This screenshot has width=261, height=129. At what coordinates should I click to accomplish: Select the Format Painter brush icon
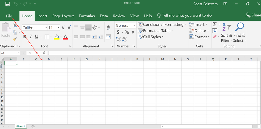tap(15, 39)
